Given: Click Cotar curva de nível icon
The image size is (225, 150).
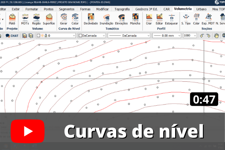Looking at the screenshot, I should pos(75,19).
